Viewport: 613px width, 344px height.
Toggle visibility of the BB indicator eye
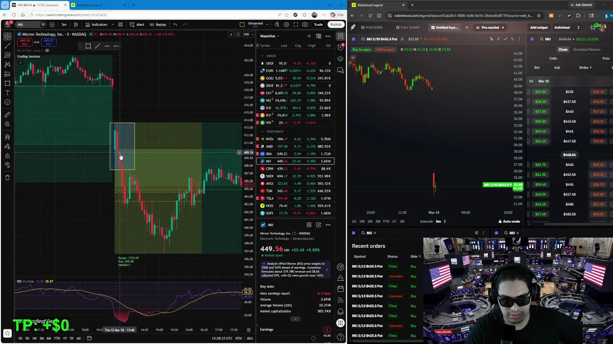47,50
